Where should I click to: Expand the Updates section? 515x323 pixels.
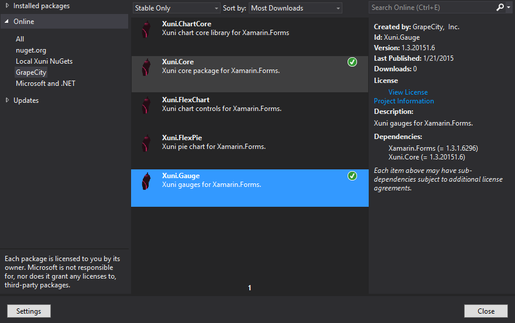[x=8, y=100]
